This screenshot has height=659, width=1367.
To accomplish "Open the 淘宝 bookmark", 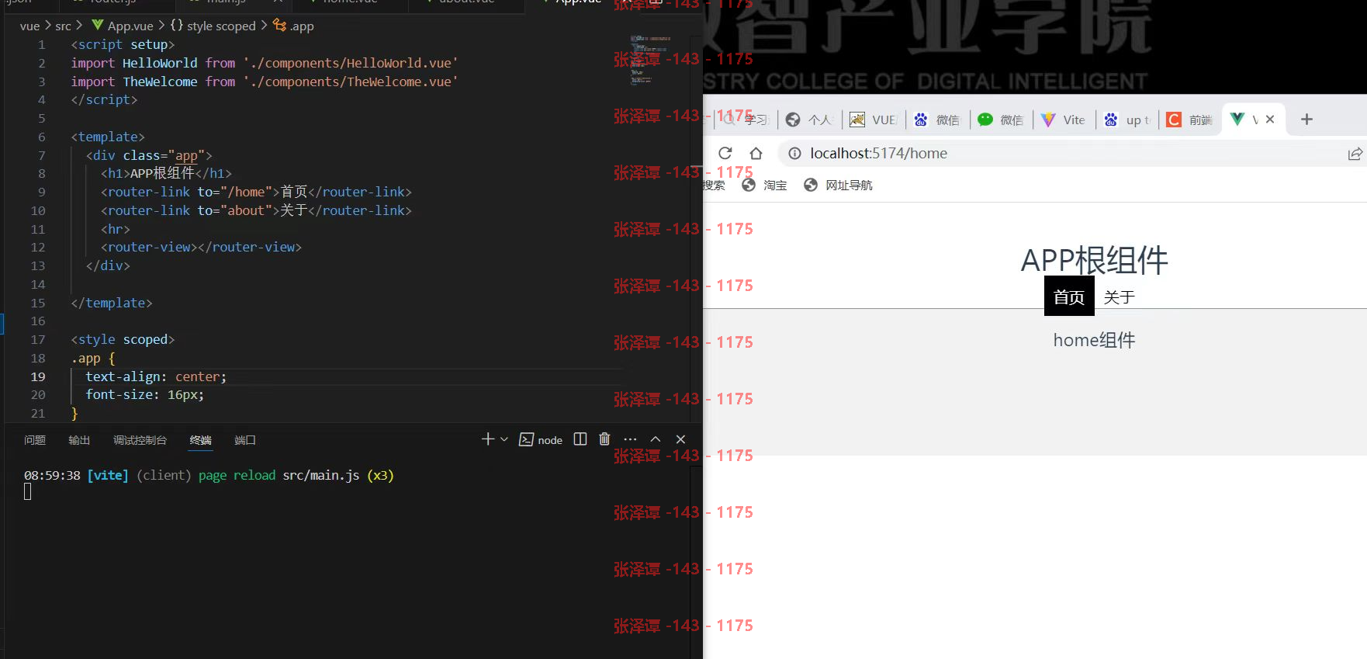I will coord(764,185).
